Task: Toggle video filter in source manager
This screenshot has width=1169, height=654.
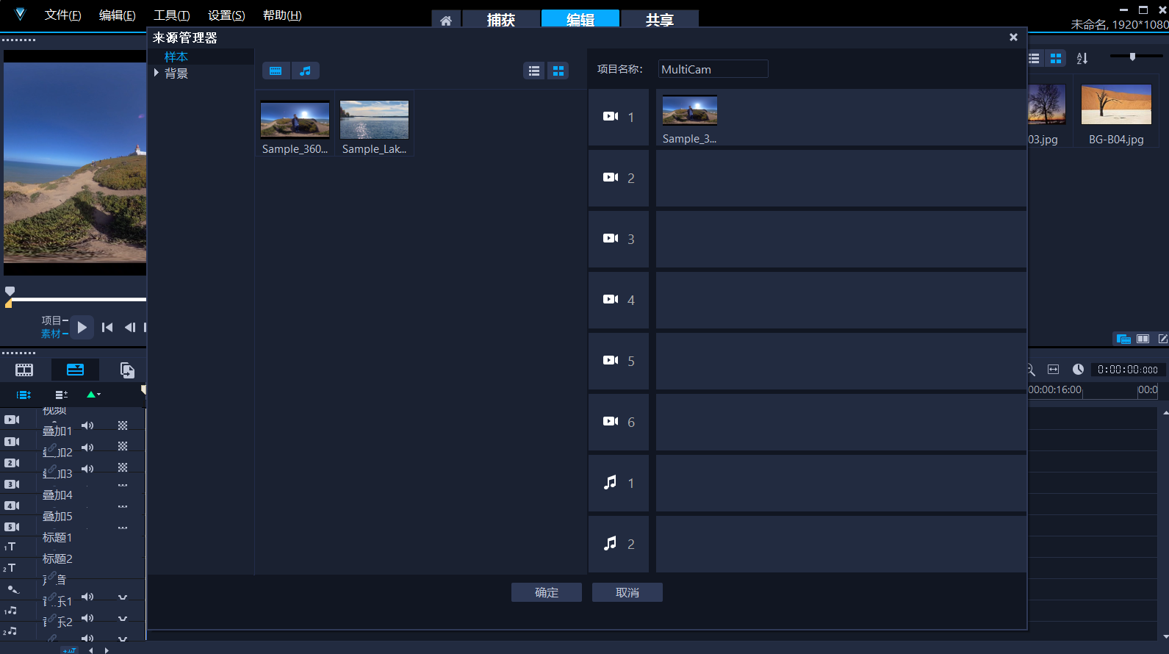Action: pos(276,71)
